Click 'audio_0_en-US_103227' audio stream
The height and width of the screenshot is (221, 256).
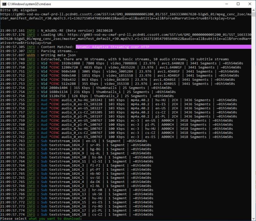(82, 108)
